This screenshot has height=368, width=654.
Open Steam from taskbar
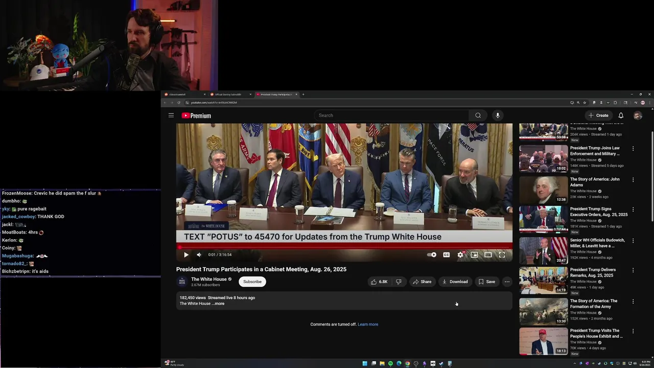point(441,363)
